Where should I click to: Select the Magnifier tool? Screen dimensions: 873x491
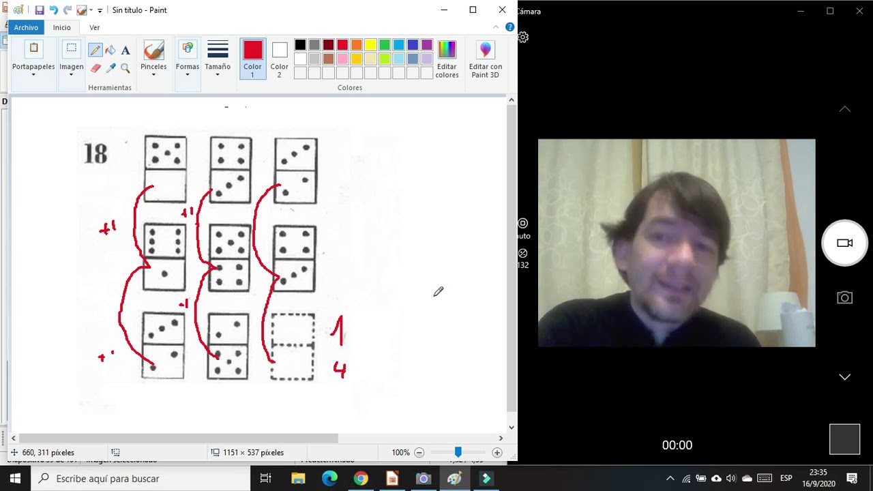pos(125,68)
